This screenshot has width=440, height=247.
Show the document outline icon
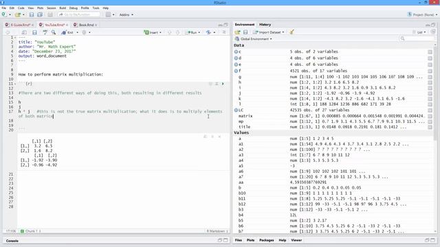(x=224, y=32)
